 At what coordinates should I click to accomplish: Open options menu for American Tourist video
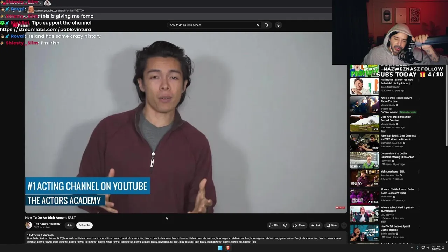[x=419, y=136]
